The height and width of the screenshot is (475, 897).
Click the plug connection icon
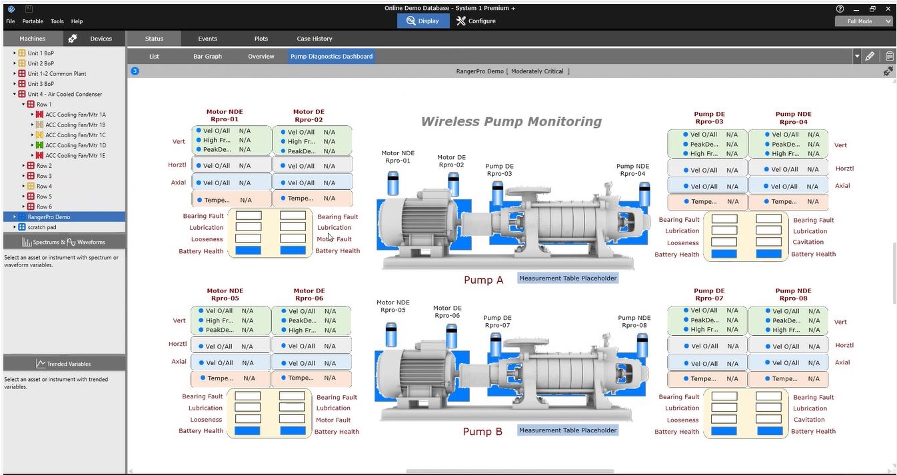tap(888, 71)
